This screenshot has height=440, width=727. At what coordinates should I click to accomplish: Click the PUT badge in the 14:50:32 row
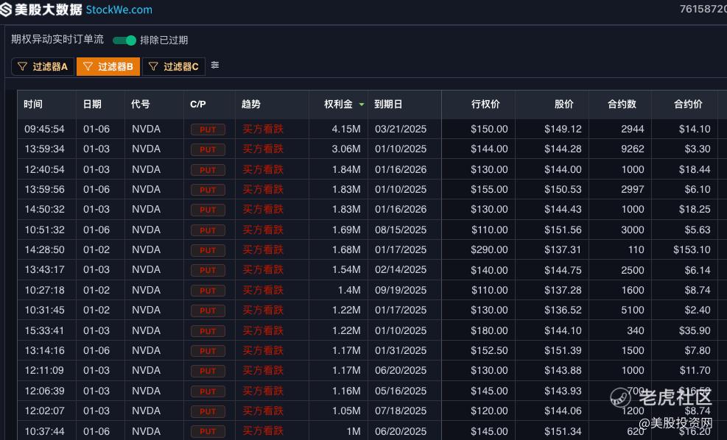pyautogui.click(x=208, y=210)
